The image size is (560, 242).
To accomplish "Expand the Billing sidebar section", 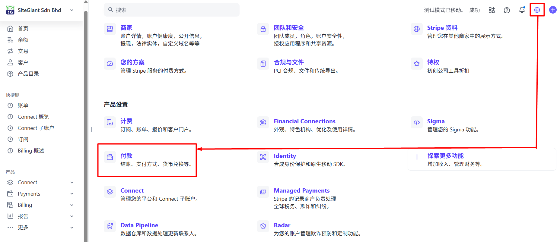I will pos(72,205).
